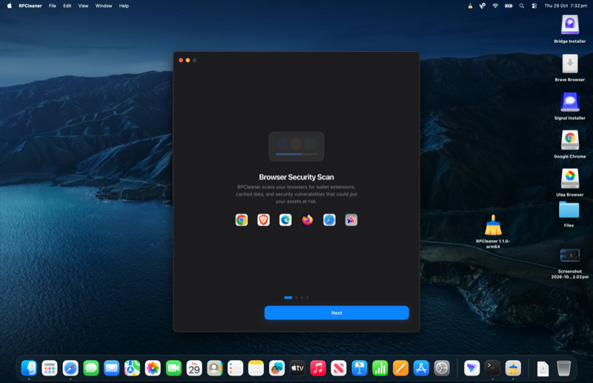Open Control Center in the menu bar
Viewport: 593px width, 383px height.
[534, 6]
